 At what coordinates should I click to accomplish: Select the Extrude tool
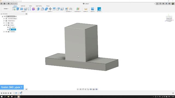tap(18, 9)
